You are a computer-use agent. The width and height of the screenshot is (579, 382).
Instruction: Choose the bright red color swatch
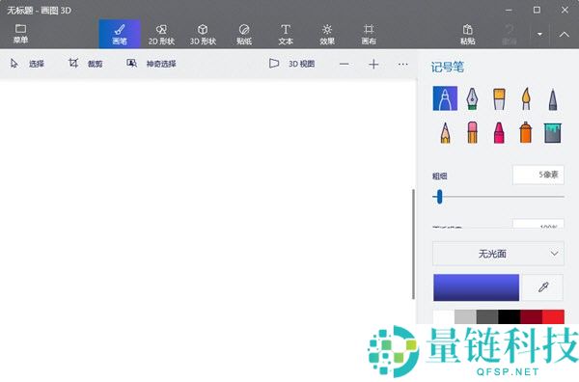click(553, 317)
